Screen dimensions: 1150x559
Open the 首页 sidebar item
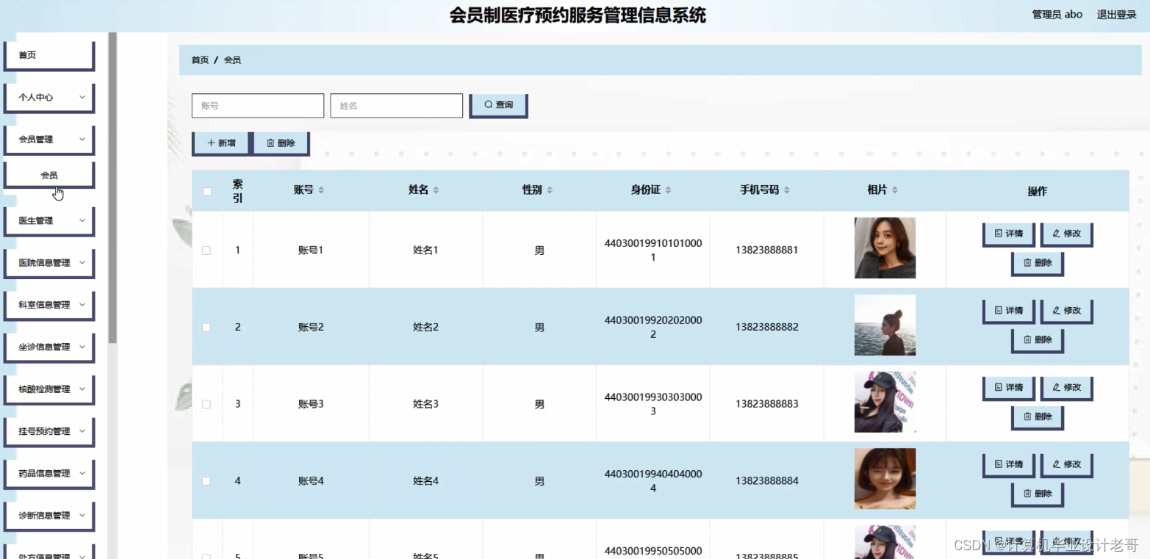point(49,56)
